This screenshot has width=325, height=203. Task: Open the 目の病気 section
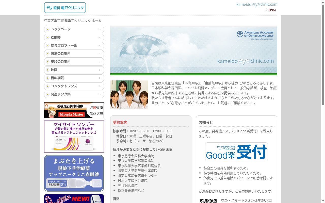[x=74, y=78]
